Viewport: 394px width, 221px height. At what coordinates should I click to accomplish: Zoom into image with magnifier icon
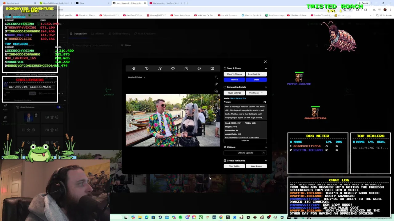[x=216, y=77]
